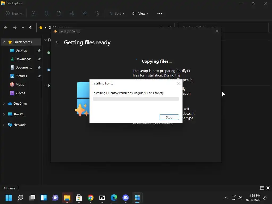Viewport: 272px width, 204px height.
Task: Open Chat app from taskbar
Action: point(55,198)
